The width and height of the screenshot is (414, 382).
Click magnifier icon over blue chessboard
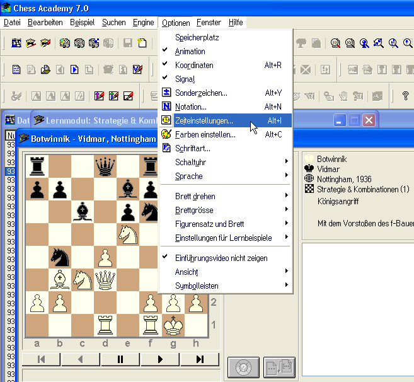[379, 43]
